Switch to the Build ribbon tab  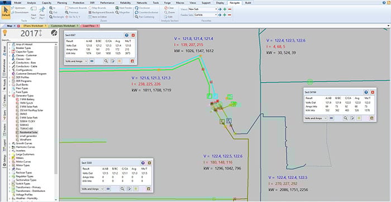point(248,2)
